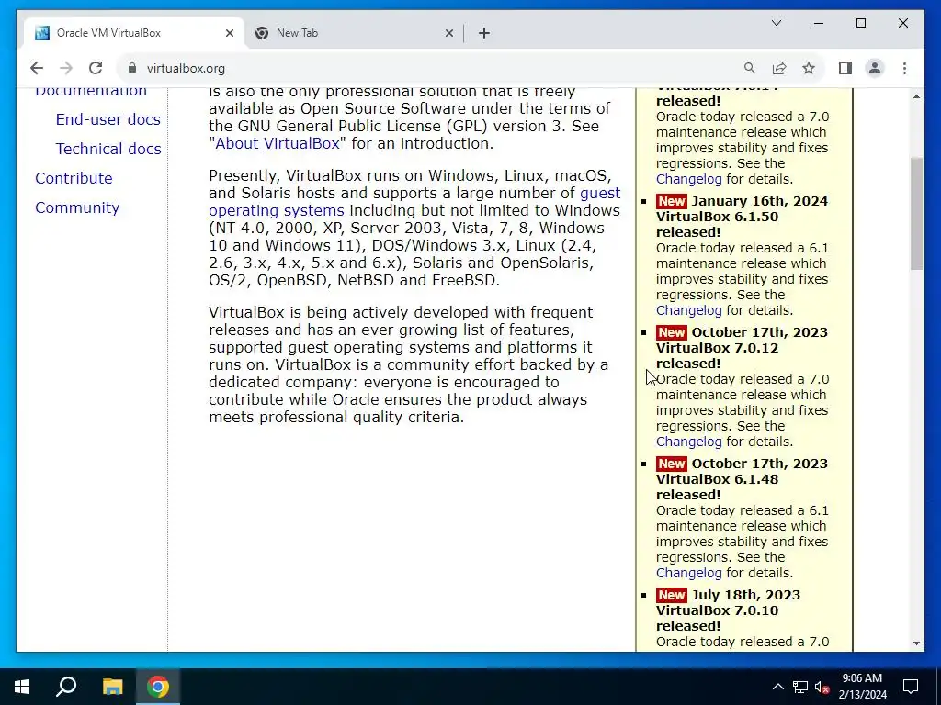Reload the VirtualBox page
Viewport: 941px width, 705px height.
tap(96, 68)
